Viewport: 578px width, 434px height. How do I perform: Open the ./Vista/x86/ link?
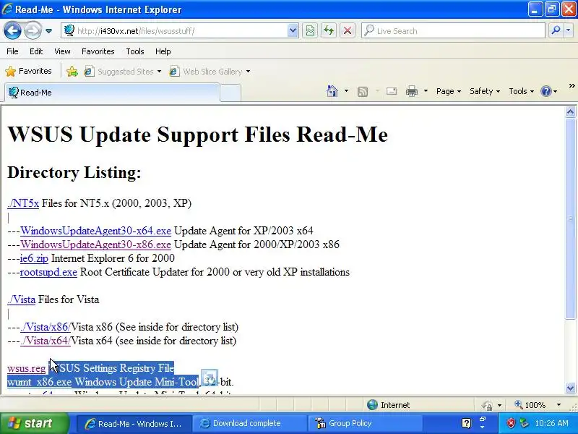pos(46,327)
